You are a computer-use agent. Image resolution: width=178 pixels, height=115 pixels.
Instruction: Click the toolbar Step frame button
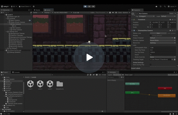point(93,6)
